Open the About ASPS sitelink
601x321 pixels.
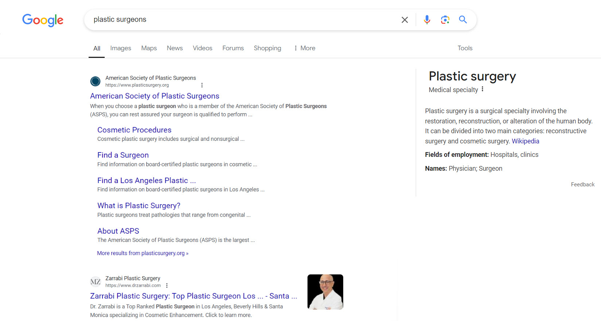[118, 231]
